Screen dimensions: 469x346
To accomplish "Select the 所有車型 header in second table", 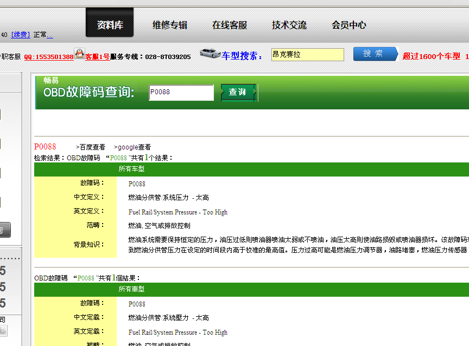I will 131,289.
